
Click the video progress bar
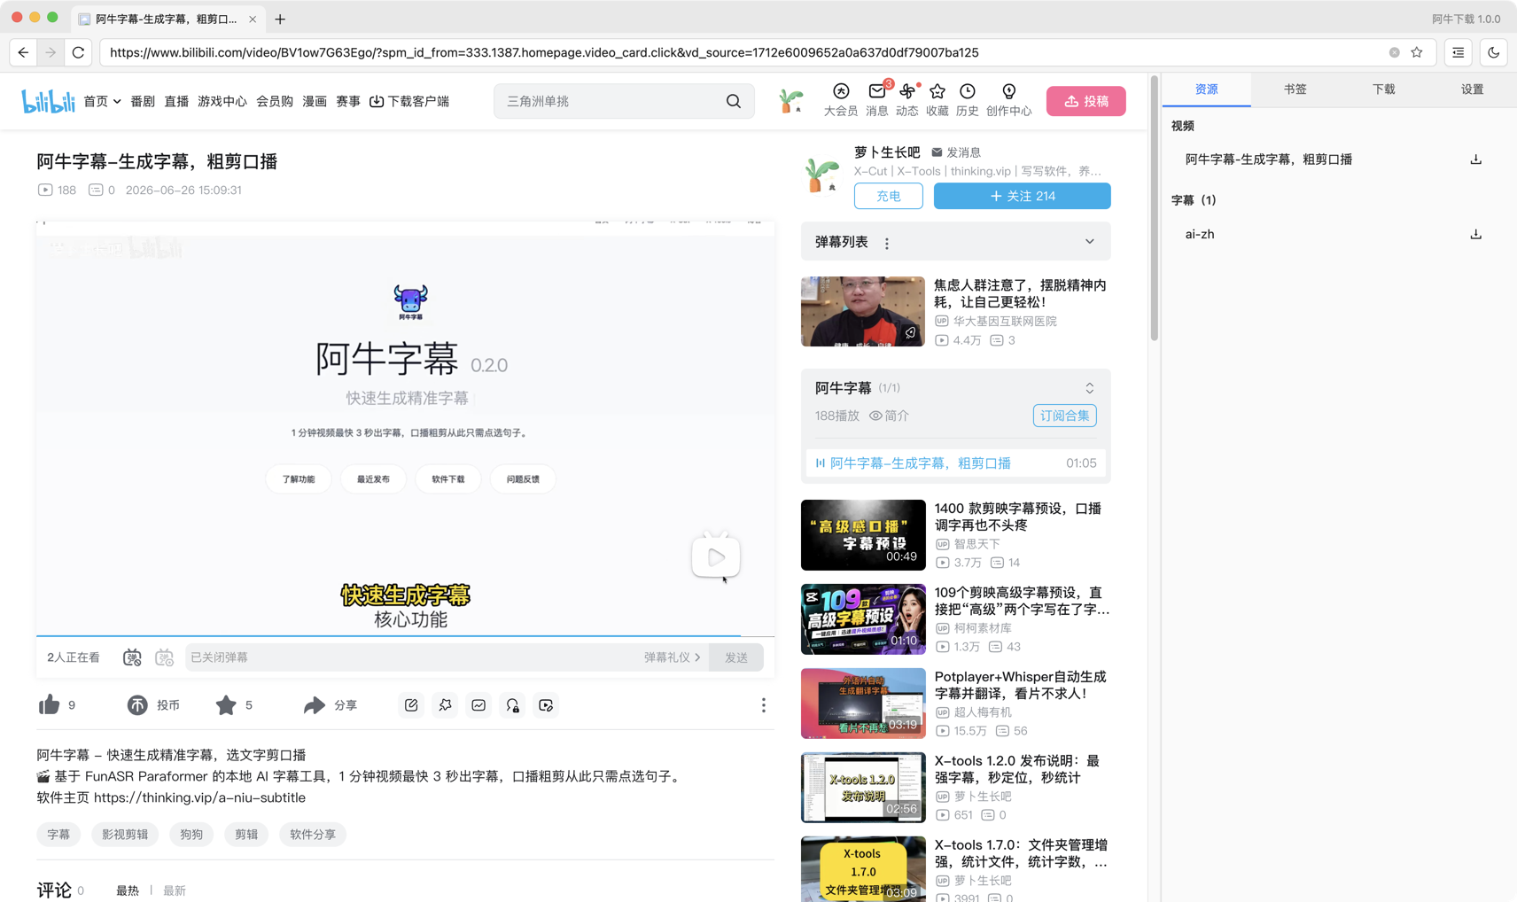405,636
